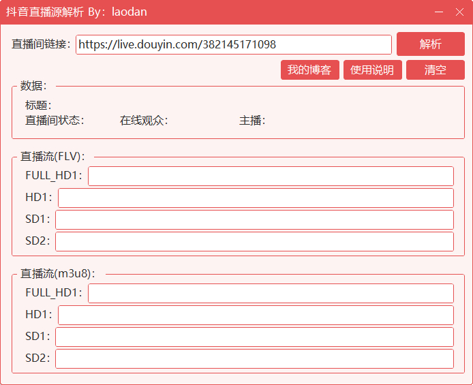This screenshot has height=385, width=473.
Task: Click the 直播流(FLV): group heading
Action: point(52,157)
